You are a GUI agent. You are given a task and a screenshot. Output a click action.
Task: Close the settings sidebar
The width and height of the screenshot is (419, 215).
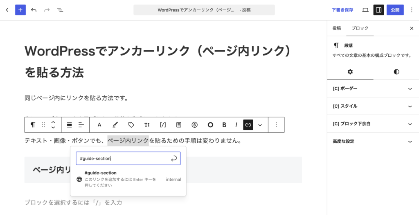[412, 28]
